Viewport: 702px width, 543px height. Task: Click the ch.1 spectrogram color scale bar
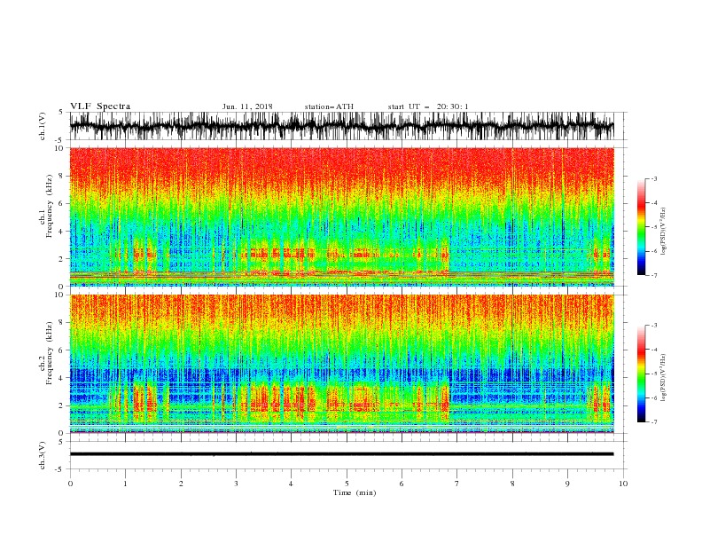tap(641, 227)
